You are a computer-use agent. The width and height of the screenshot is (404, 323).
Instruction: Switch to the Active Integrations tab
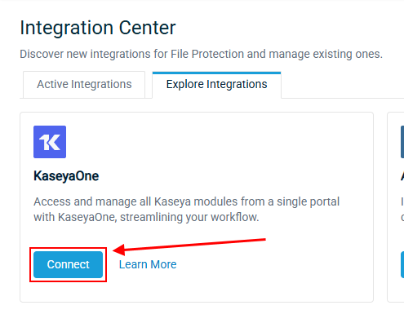click(x=84, y=85)
